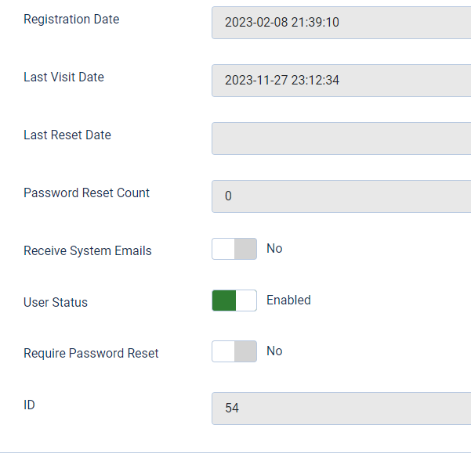
Task: Click the Last Visit Date field
Action: coord(341,81)
